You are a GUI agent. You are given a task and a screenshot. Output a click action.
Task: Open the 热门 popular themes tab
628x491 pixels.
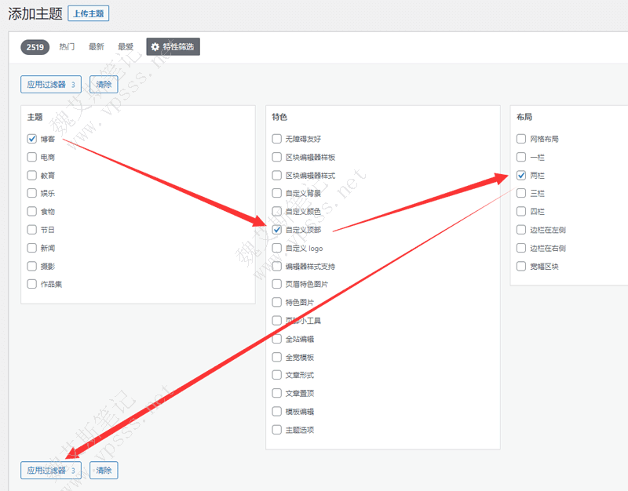coord(67,47)
